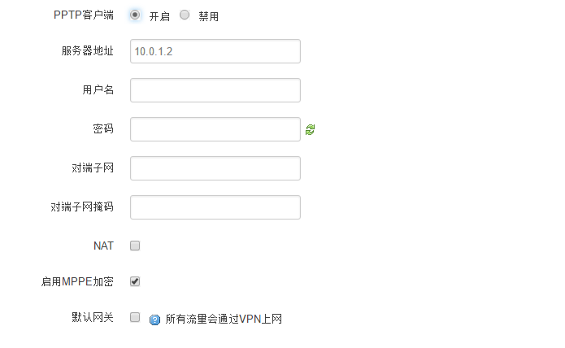Select the 对端子网 input box
The height and width of the screenshot is (348, 565).
(215, 168)
